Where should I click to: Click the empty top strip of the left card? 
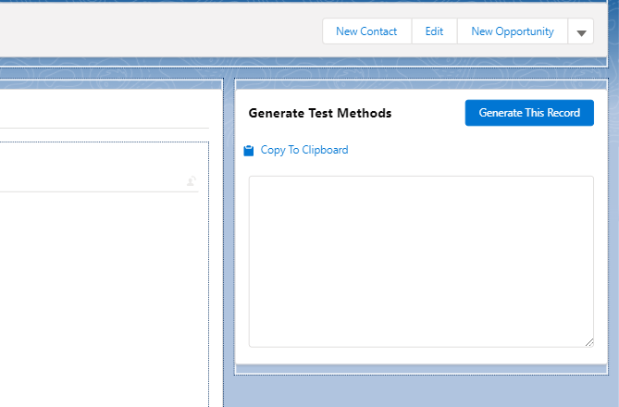(102, 106)
